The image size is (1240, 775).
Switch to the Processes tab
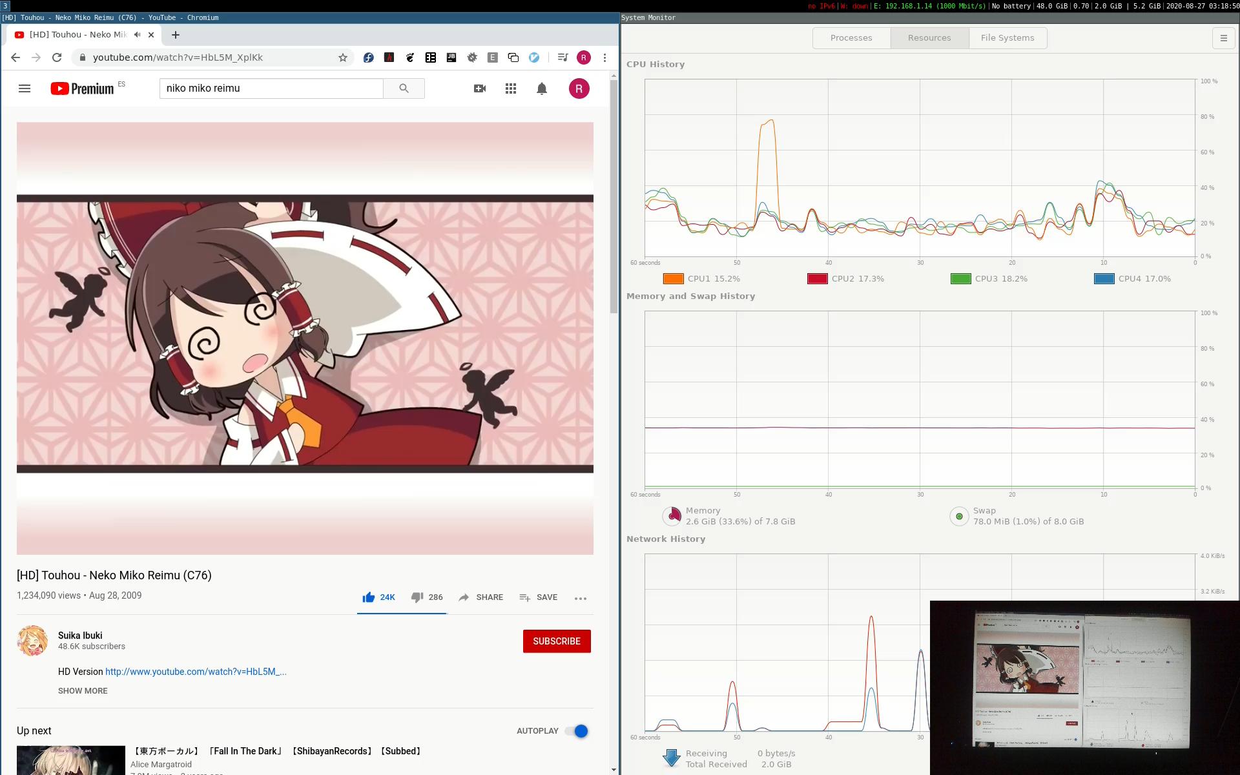[851, 38]
